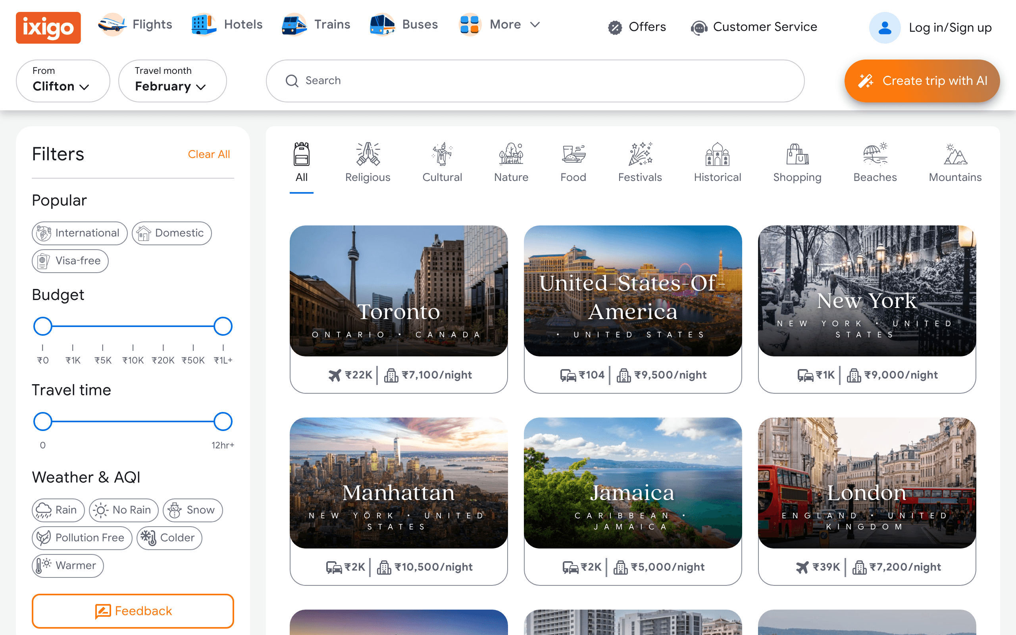Select the Beaches category icon

[x=875, y=154]
